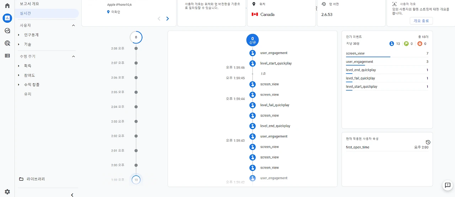Collapse the sidebar with bottom chevron

click(72, 195)
